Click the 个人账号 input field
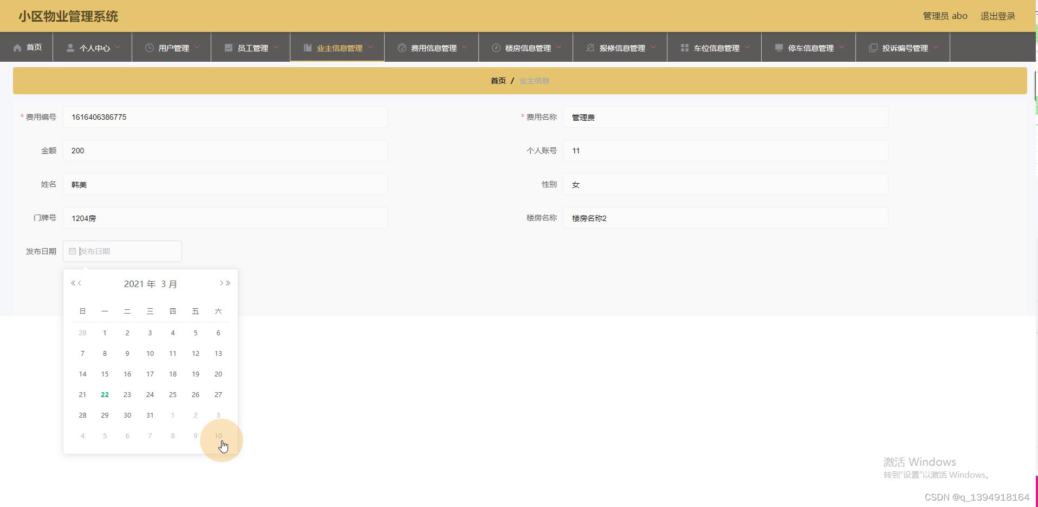The height and width of the screenshot is (507, 1038). tap(726, 151)
